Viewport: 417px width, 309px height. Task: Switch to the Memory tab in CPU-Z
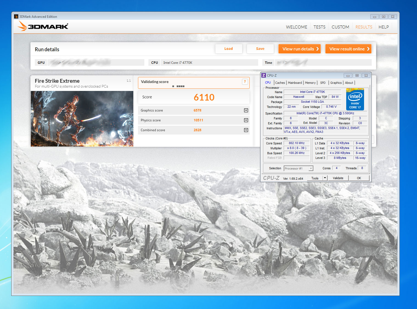click(310, 83)
